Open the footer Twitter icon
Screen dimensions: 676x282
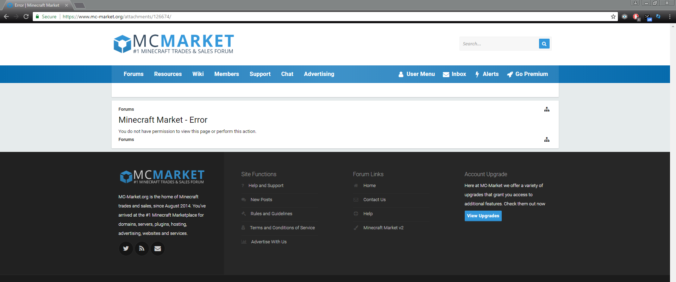(x=126, y=249)
